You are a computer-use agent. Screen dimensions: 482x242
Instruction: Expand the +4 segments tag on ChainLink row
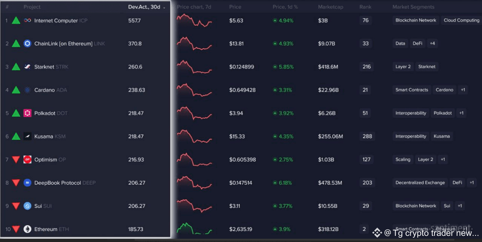coord(432,43)
